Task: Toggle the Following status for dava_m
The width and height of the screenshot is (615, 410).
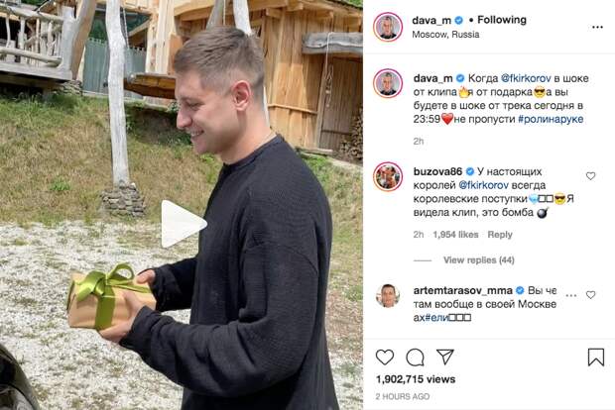Action: coord(502,20)
